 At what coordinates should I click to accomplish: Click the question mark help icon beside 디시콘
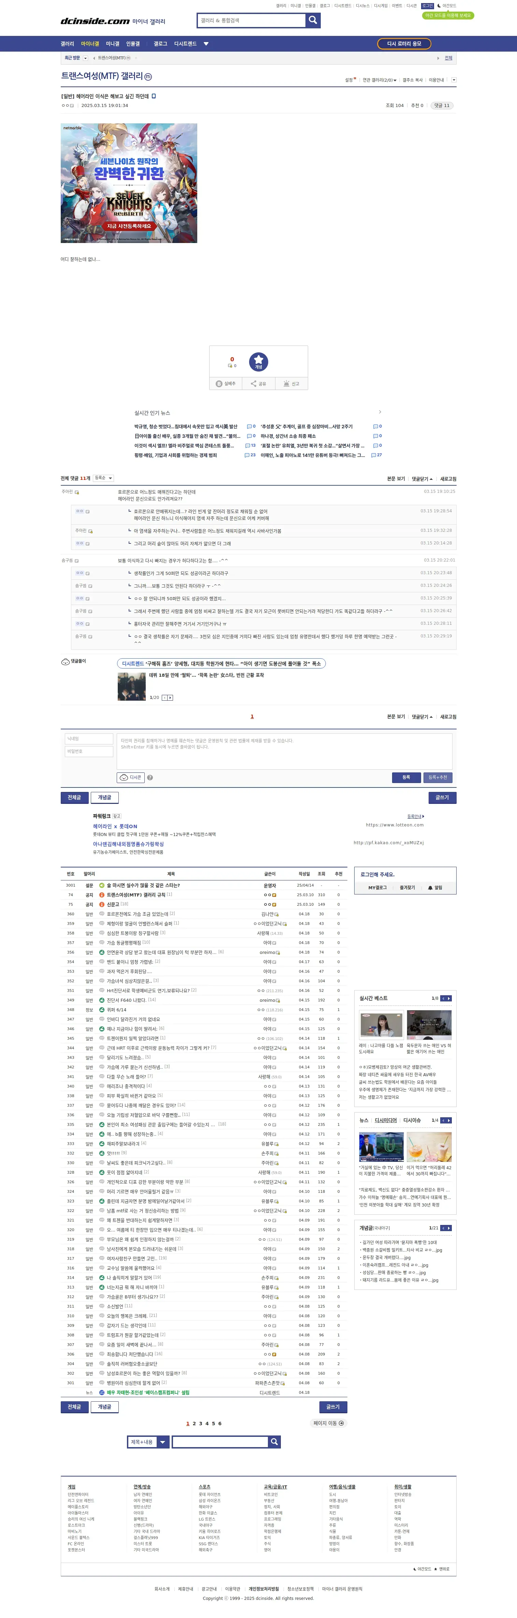click(150, 778)
